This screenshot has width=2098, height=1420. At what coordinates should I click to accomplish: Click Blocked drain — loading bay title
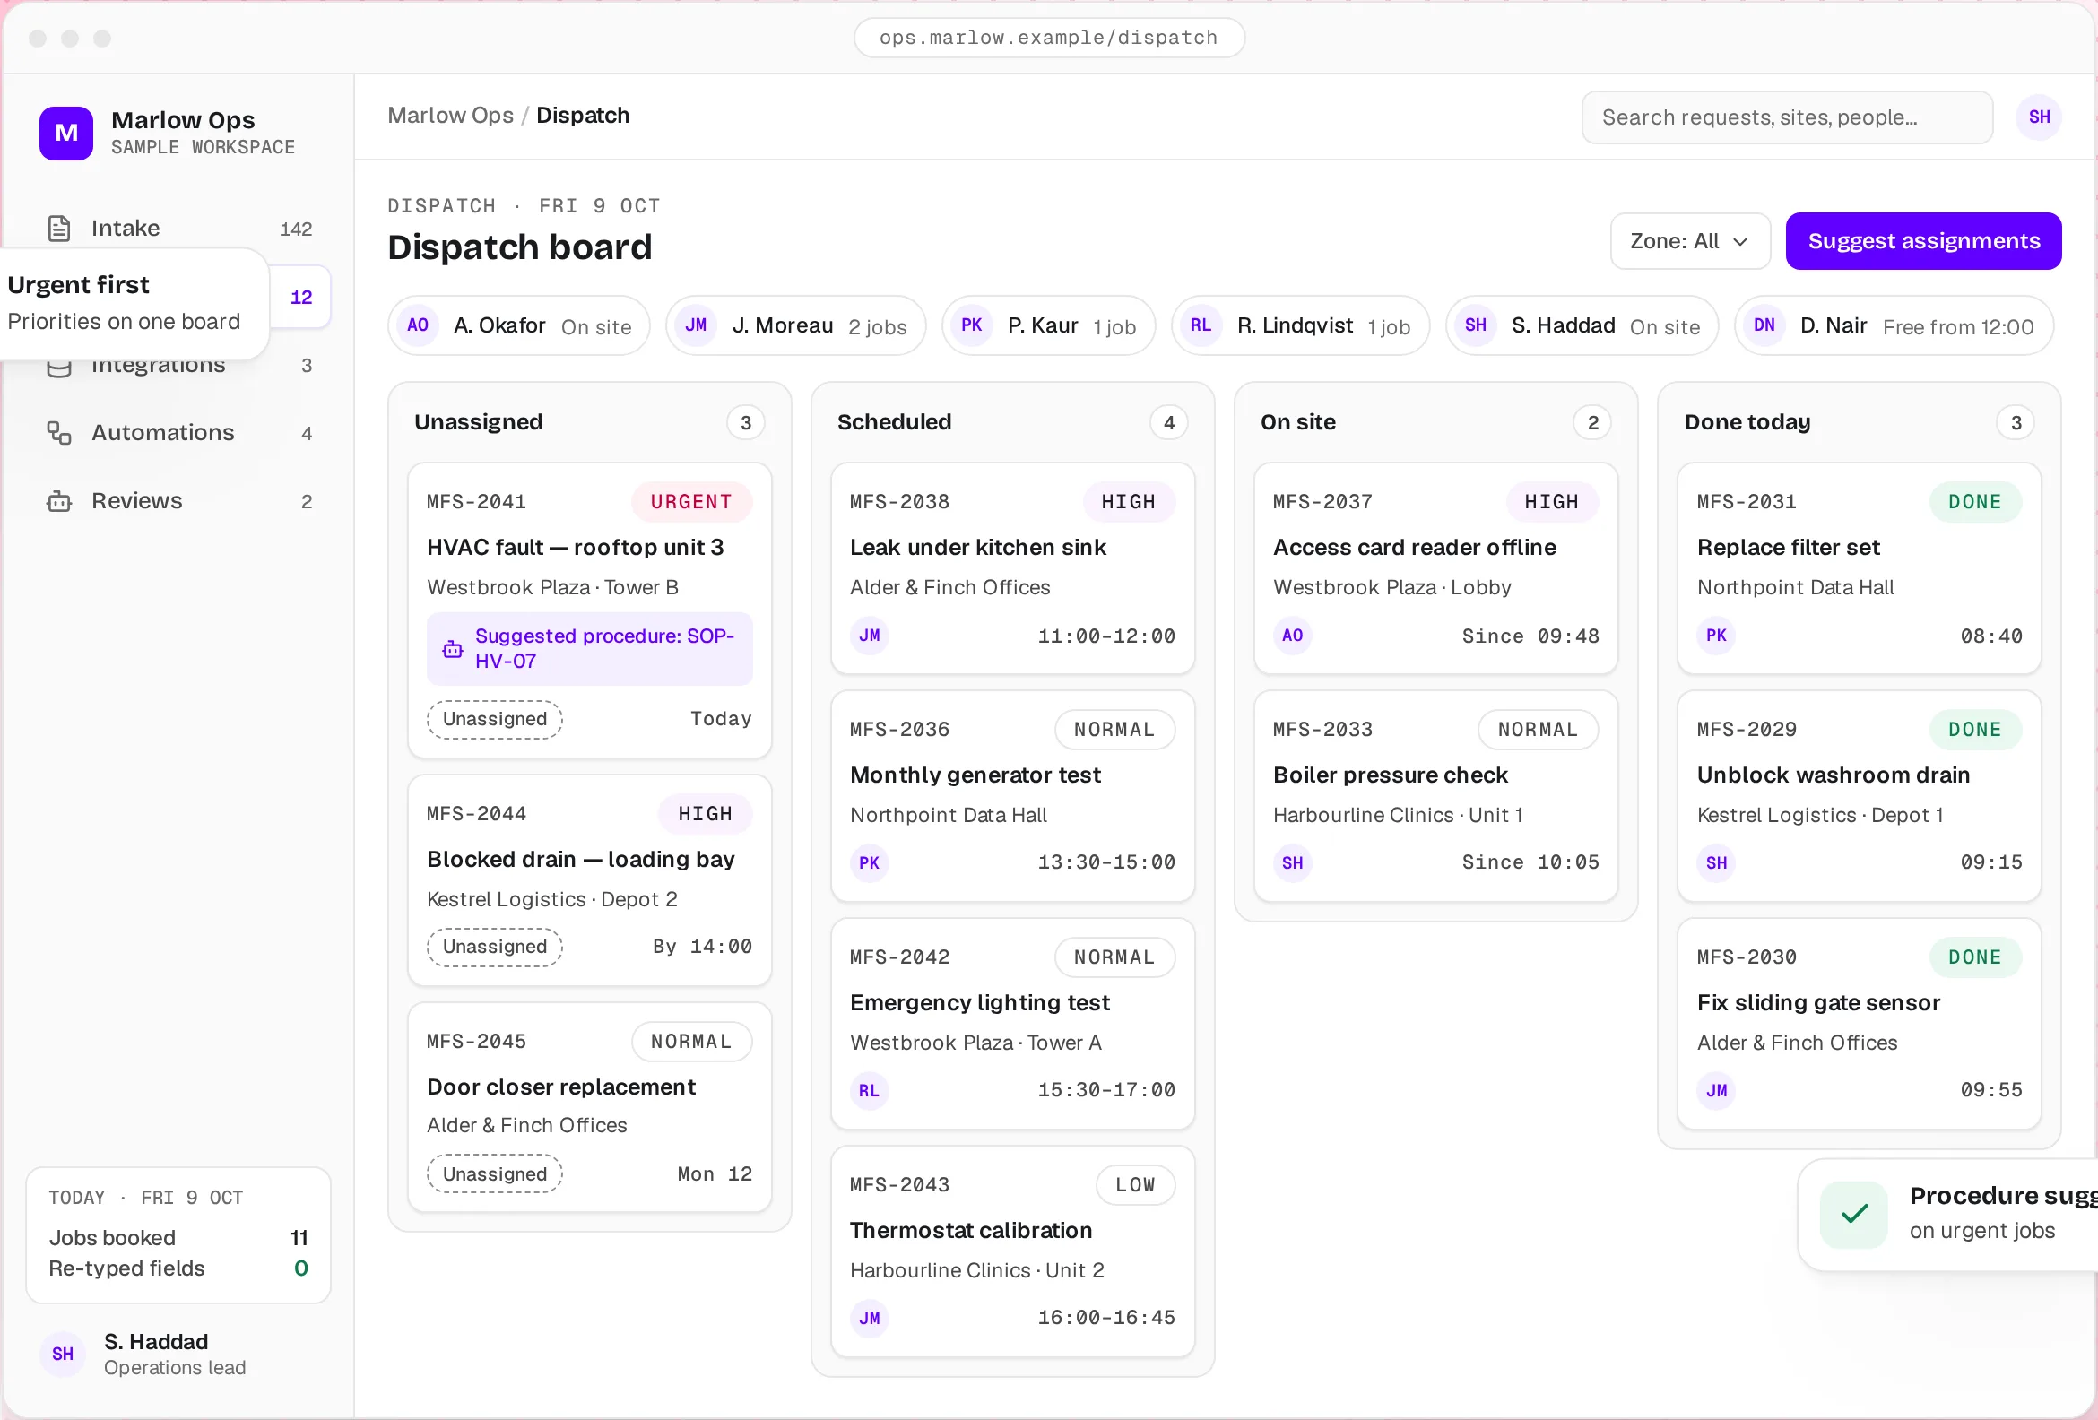[x=580, y=860]
